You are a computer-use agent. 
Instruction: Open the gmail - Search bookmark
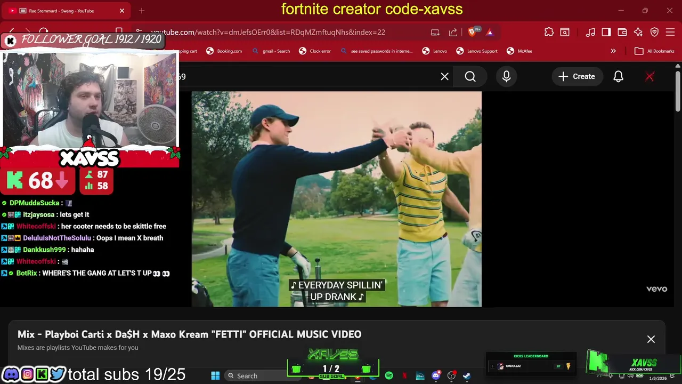[x=271, y=51]
